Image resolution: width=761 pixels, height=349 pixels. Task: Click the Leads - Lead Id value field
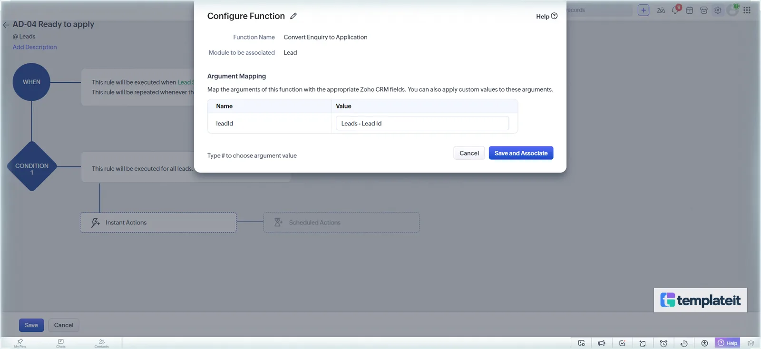click(422, 123)
